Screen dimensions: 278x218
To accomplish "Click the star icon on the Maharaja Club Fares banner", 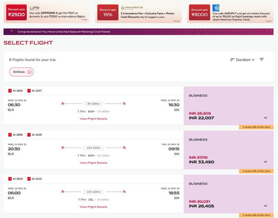I will pos(12,31).
